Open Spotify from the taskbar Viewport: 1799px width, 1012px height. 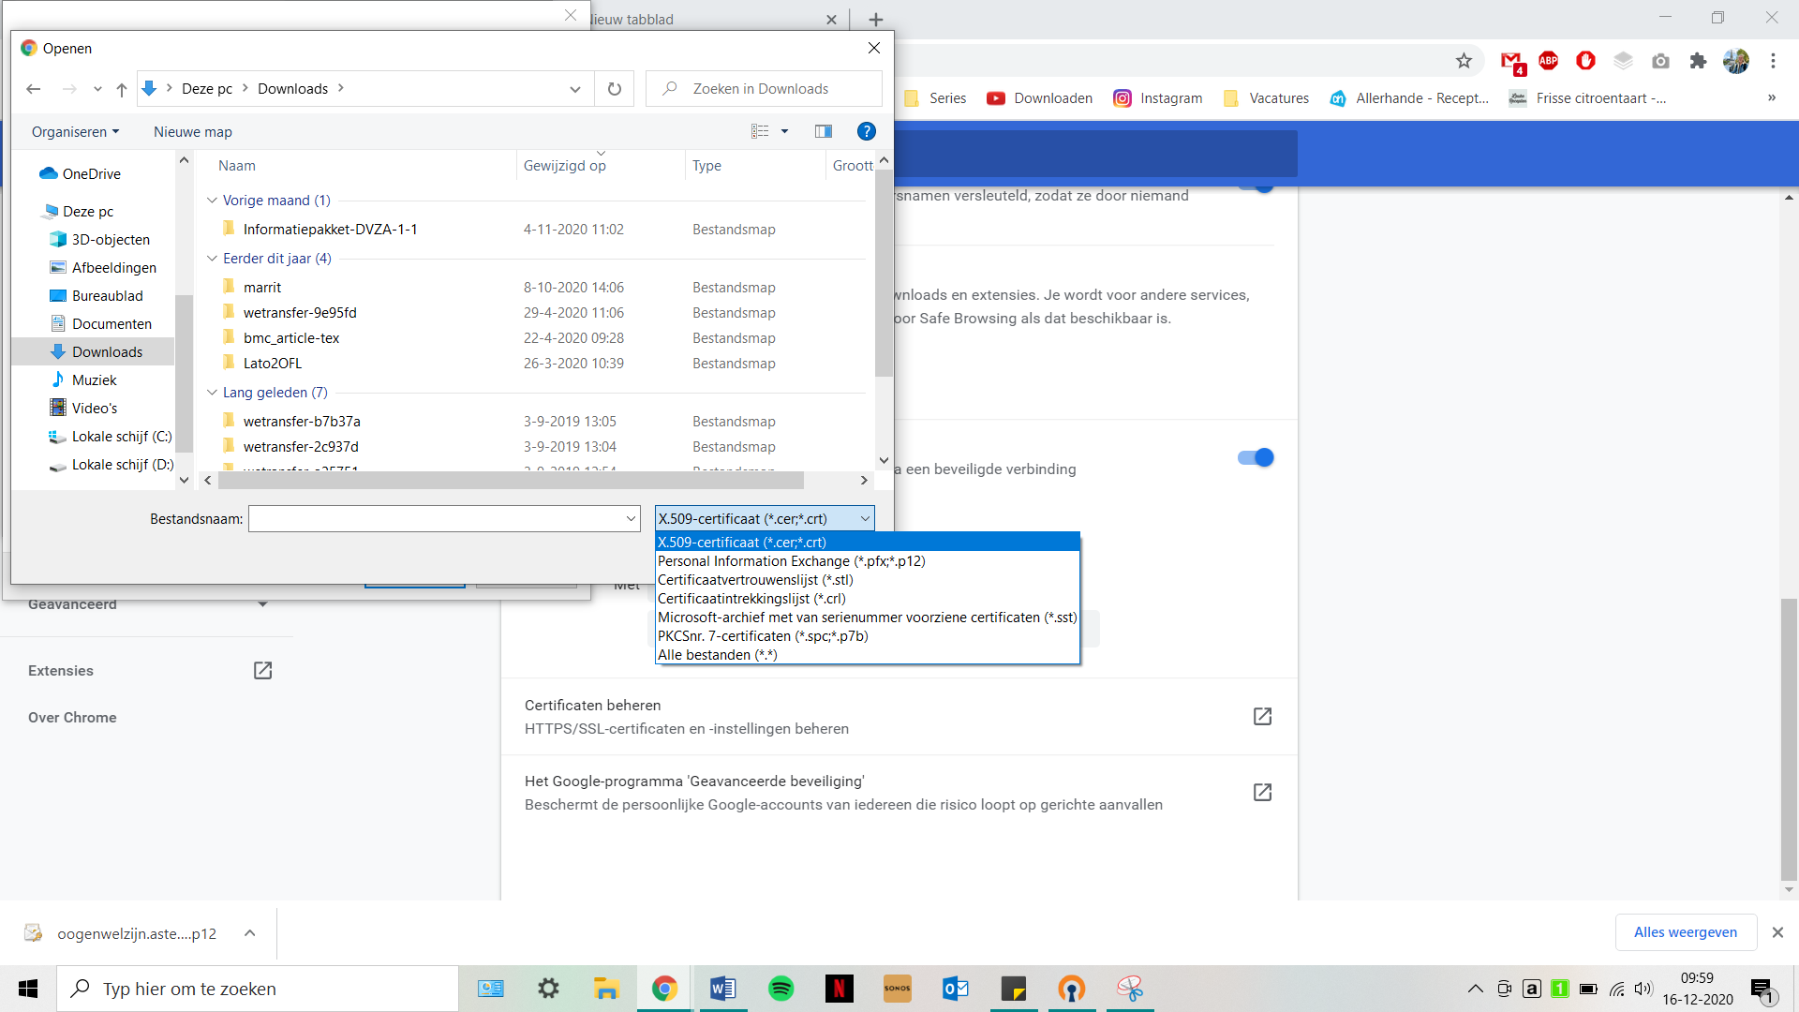coord(781,989)
